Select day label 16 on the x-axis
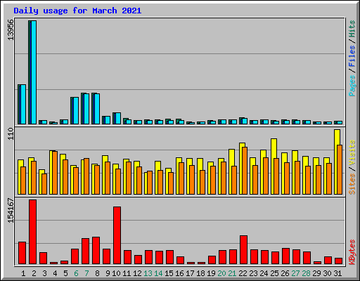The height and width of the screenshot is (281, 360). point(179,273)
